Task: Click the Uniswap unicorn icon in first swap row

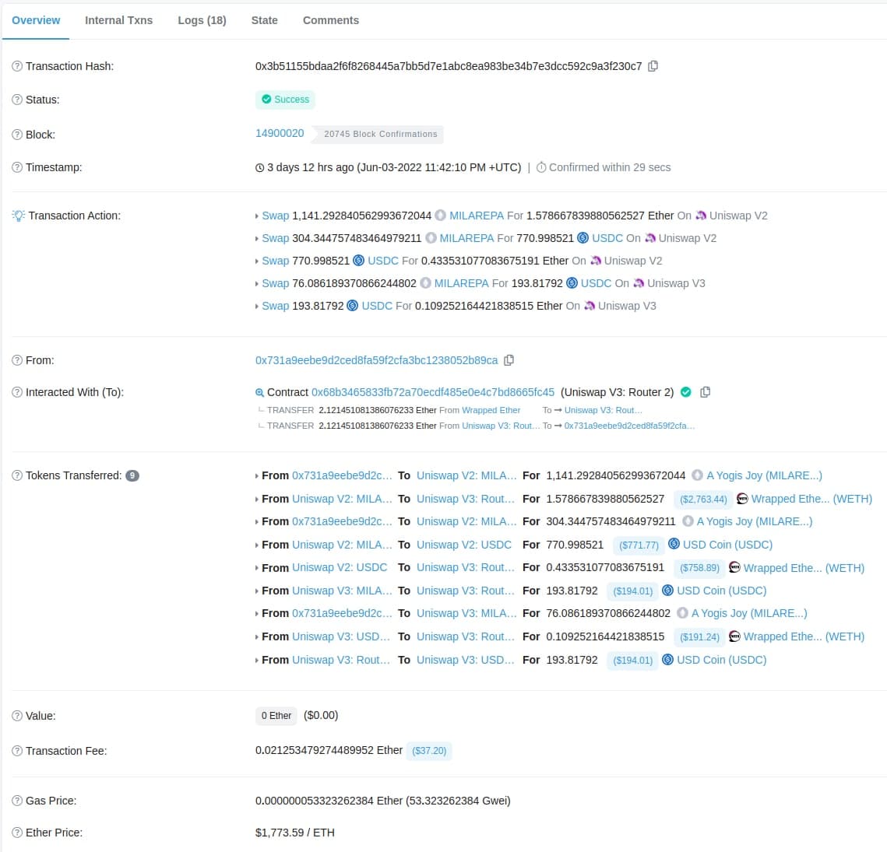Action: click(701, 216)
